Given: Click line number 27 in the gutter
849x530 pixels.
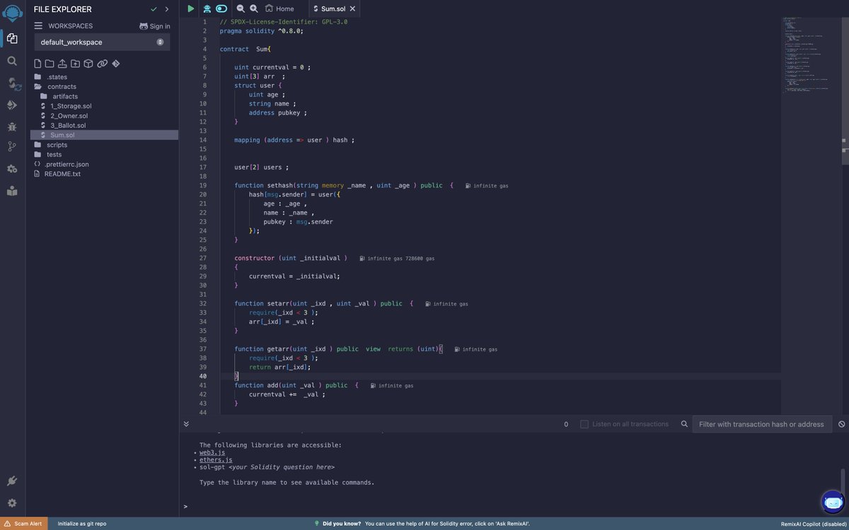Looking at the screenshot, I should pos(204,258).
